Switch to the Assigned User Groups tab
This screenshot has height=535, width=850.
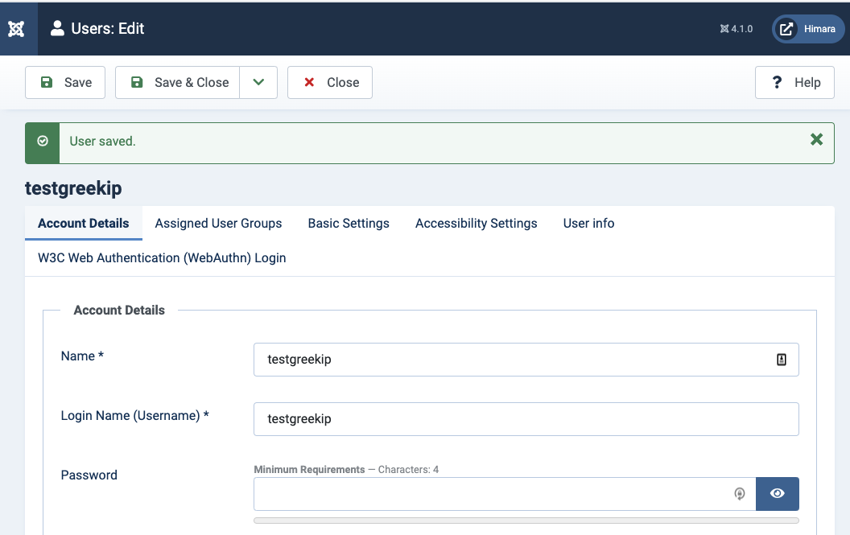click(218, 223)
